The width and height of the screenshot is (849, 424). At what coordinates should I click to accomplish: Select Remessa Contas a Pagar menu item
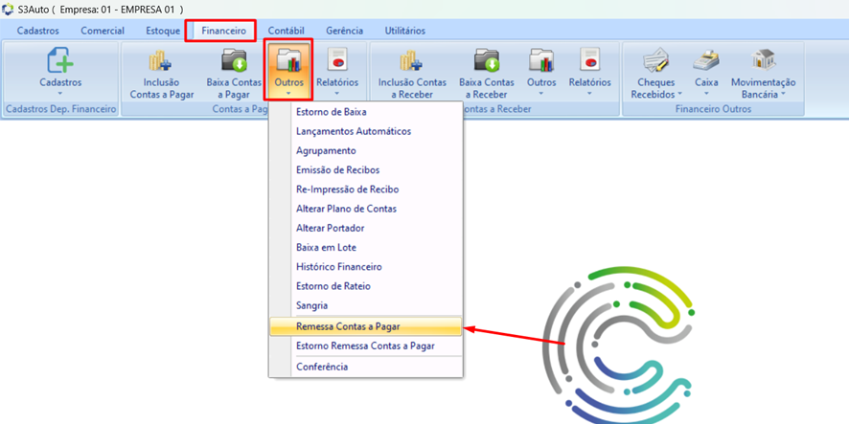pyautogui.click(x=348, y=326)
